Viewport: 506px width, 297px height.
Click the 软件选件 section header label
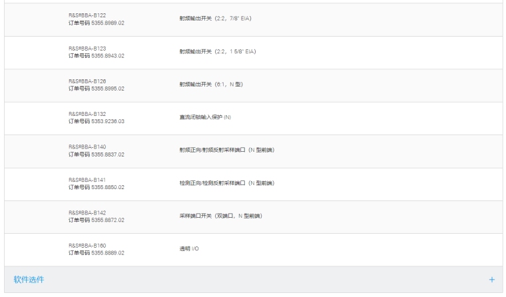pos(29,280)
